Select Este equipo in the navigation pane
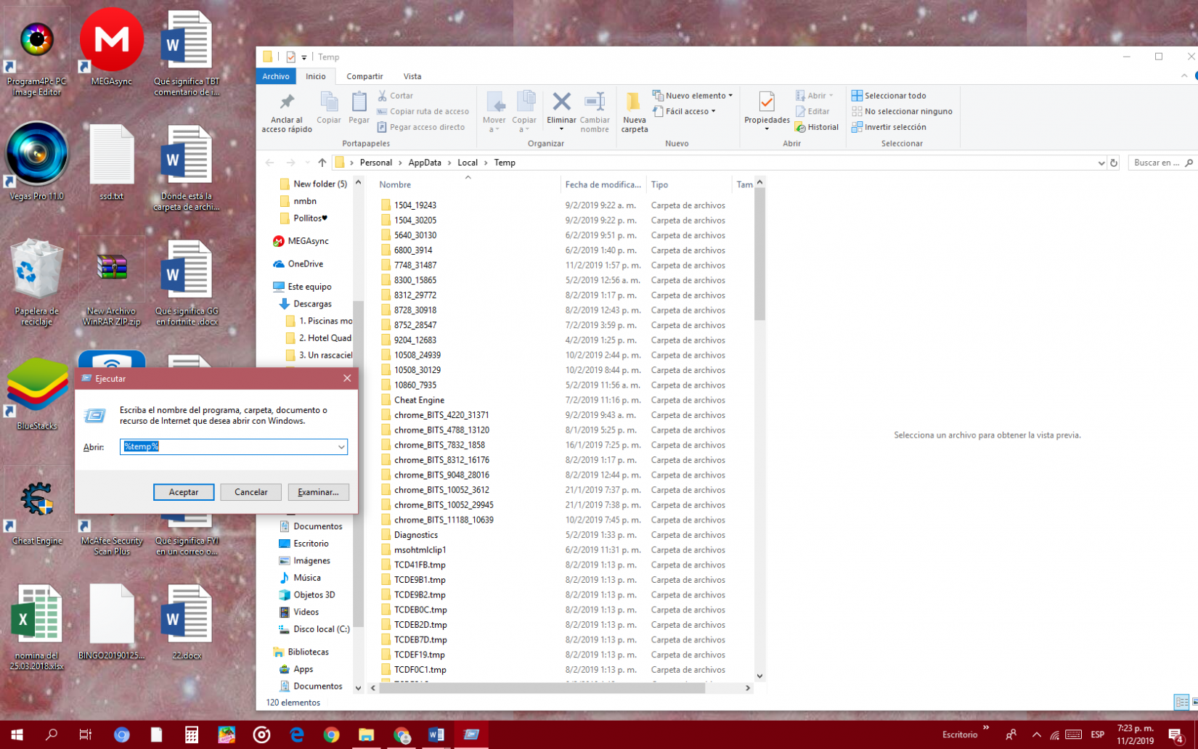Viewport: 1198px width, 749px height. click(x=309, y=287)
